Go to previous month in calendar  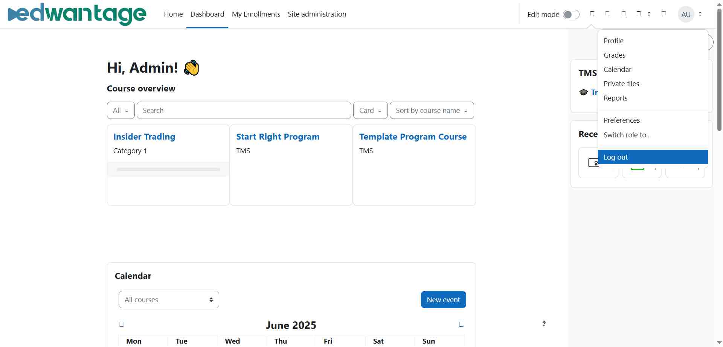121,324
